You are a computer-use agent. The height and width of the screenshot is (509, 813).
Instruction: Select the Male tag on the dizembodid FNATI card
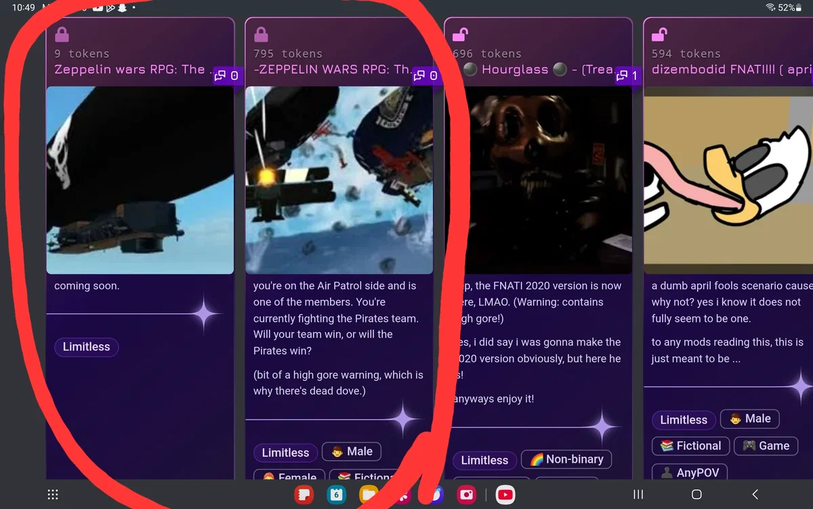pos(750,419)
